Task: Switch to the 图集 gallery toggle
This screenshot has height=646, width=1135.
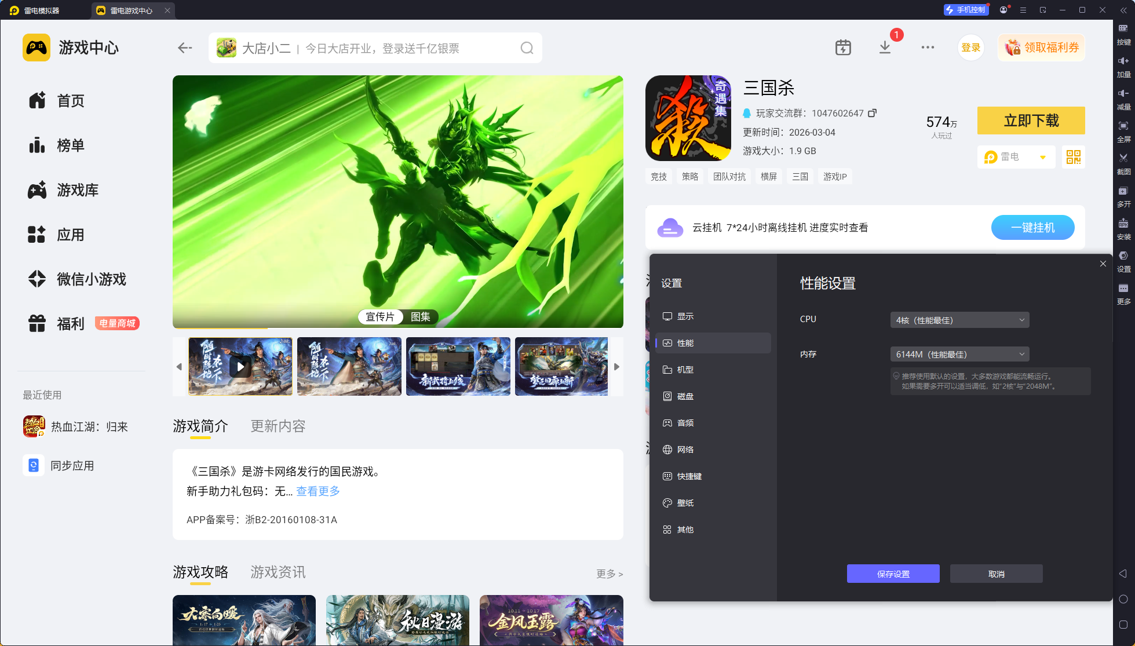Action: (x=421, y=317)
